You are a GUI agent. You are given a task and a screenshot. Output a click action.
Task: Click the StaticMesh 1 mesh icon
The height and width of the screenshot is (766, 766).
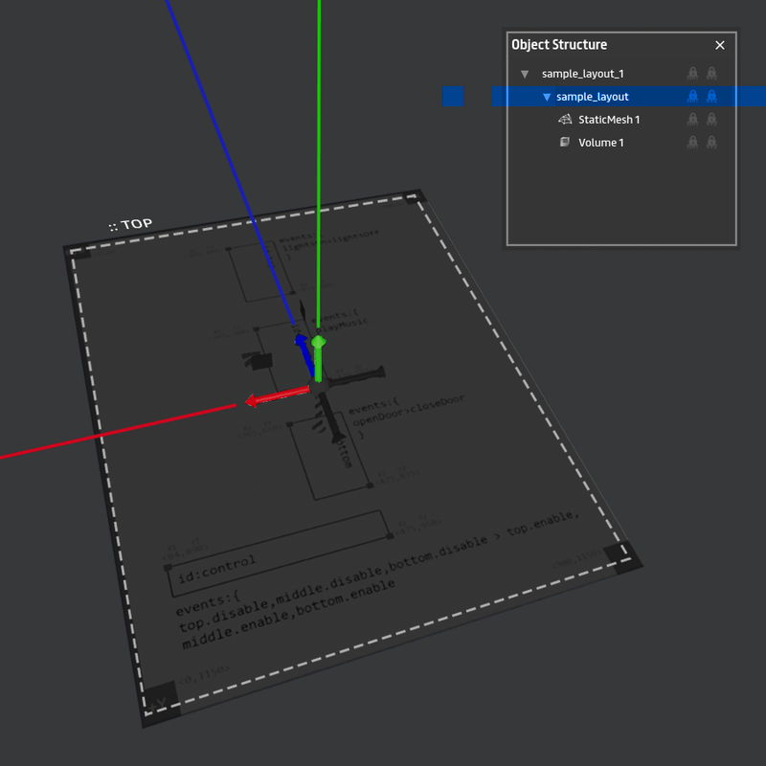pos(564,120)
